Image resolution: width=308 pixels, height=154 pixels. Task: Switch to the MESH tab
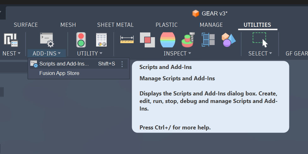[68, 25]
